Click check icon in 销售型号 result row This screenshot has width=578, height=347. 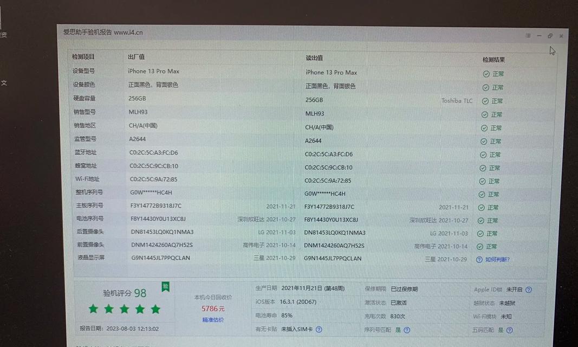[485, 115]
